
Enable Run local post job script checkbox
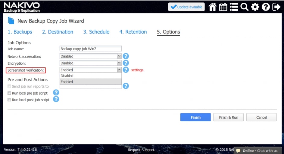[9, 100]
